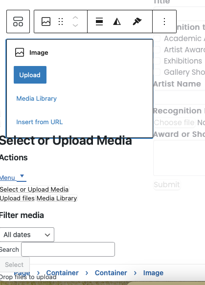Click the drag handle dots icon
Viewport: 205px width, 285px height.
point(61,22)
